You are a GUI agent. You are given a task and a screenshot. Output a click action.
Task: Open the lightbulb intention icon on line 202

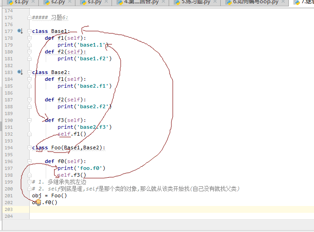click(x=38, y=202)
